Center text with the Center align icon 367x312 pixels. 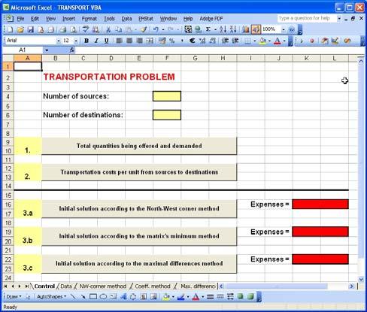tap(129, 41)
